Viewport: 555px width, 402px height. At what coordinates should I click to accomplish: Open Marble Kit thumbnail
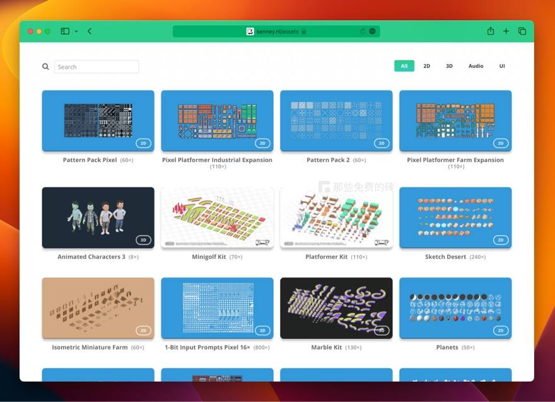pyautogui.click(x=336, y=308)
